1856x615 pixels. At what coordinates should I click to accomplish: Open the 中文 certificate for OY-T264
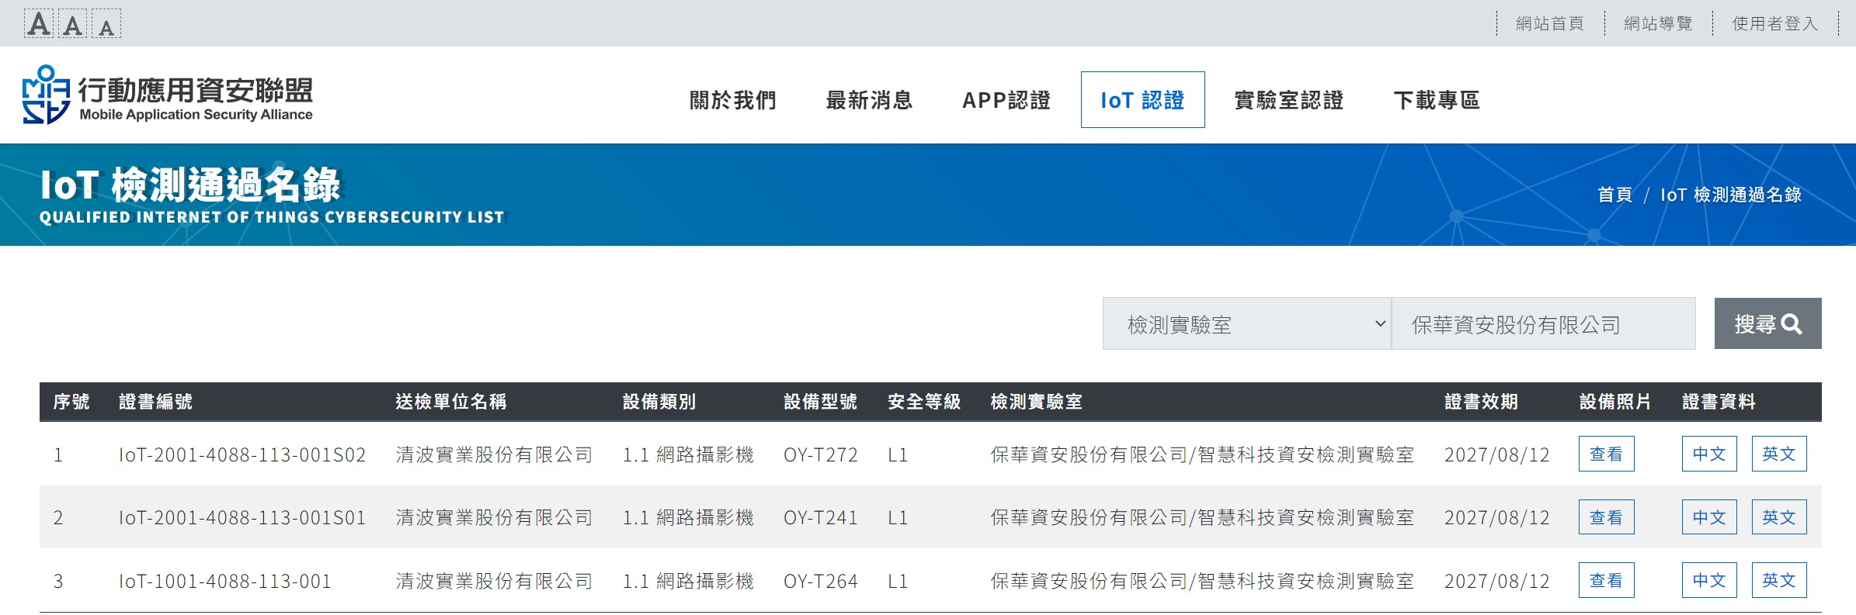tap(1709, 580)
